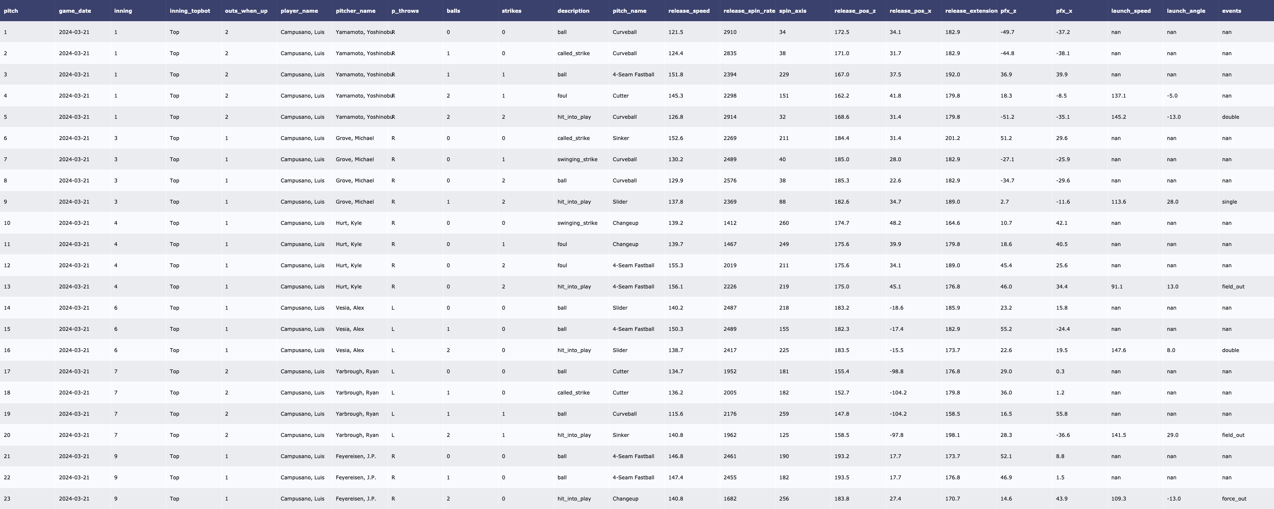Screen dimensions: 1274x509
Task: Click the pitch_name column header
Action: [629, 11]
